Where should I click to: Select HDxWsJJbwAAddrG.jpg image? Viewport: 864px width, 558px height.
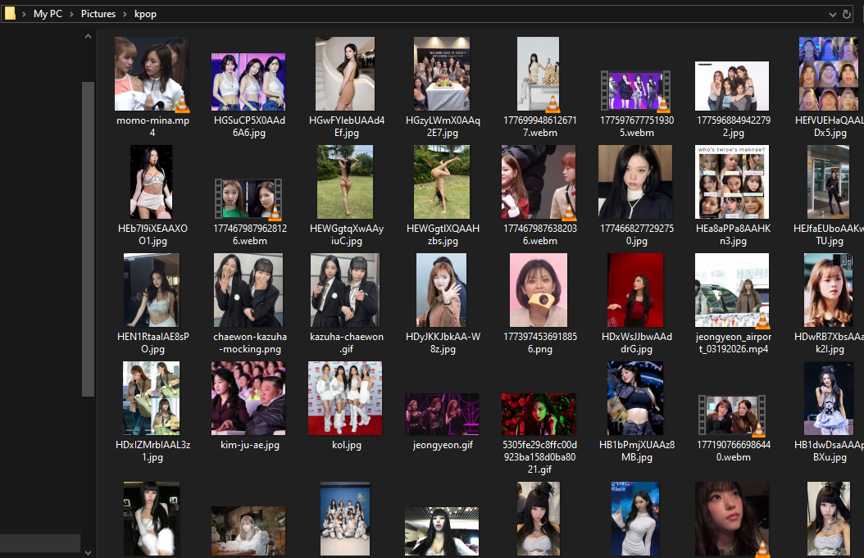(635, 290)
